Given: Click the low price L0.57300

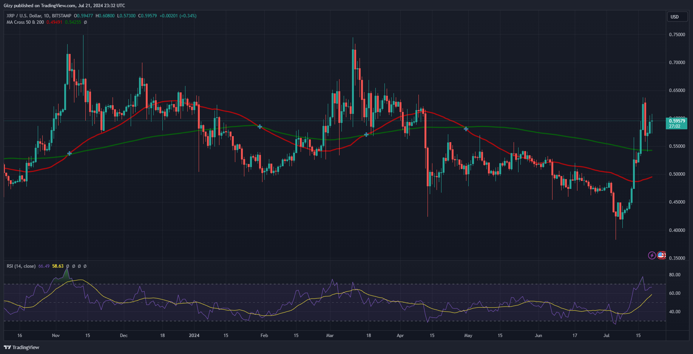Looking at the screenshot, I should [x=126, y=16].
